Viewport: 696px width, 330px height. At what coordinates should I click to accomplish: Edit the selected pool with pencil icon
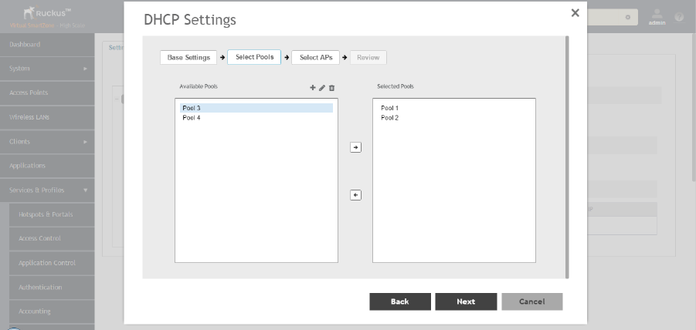pos(322,88)
